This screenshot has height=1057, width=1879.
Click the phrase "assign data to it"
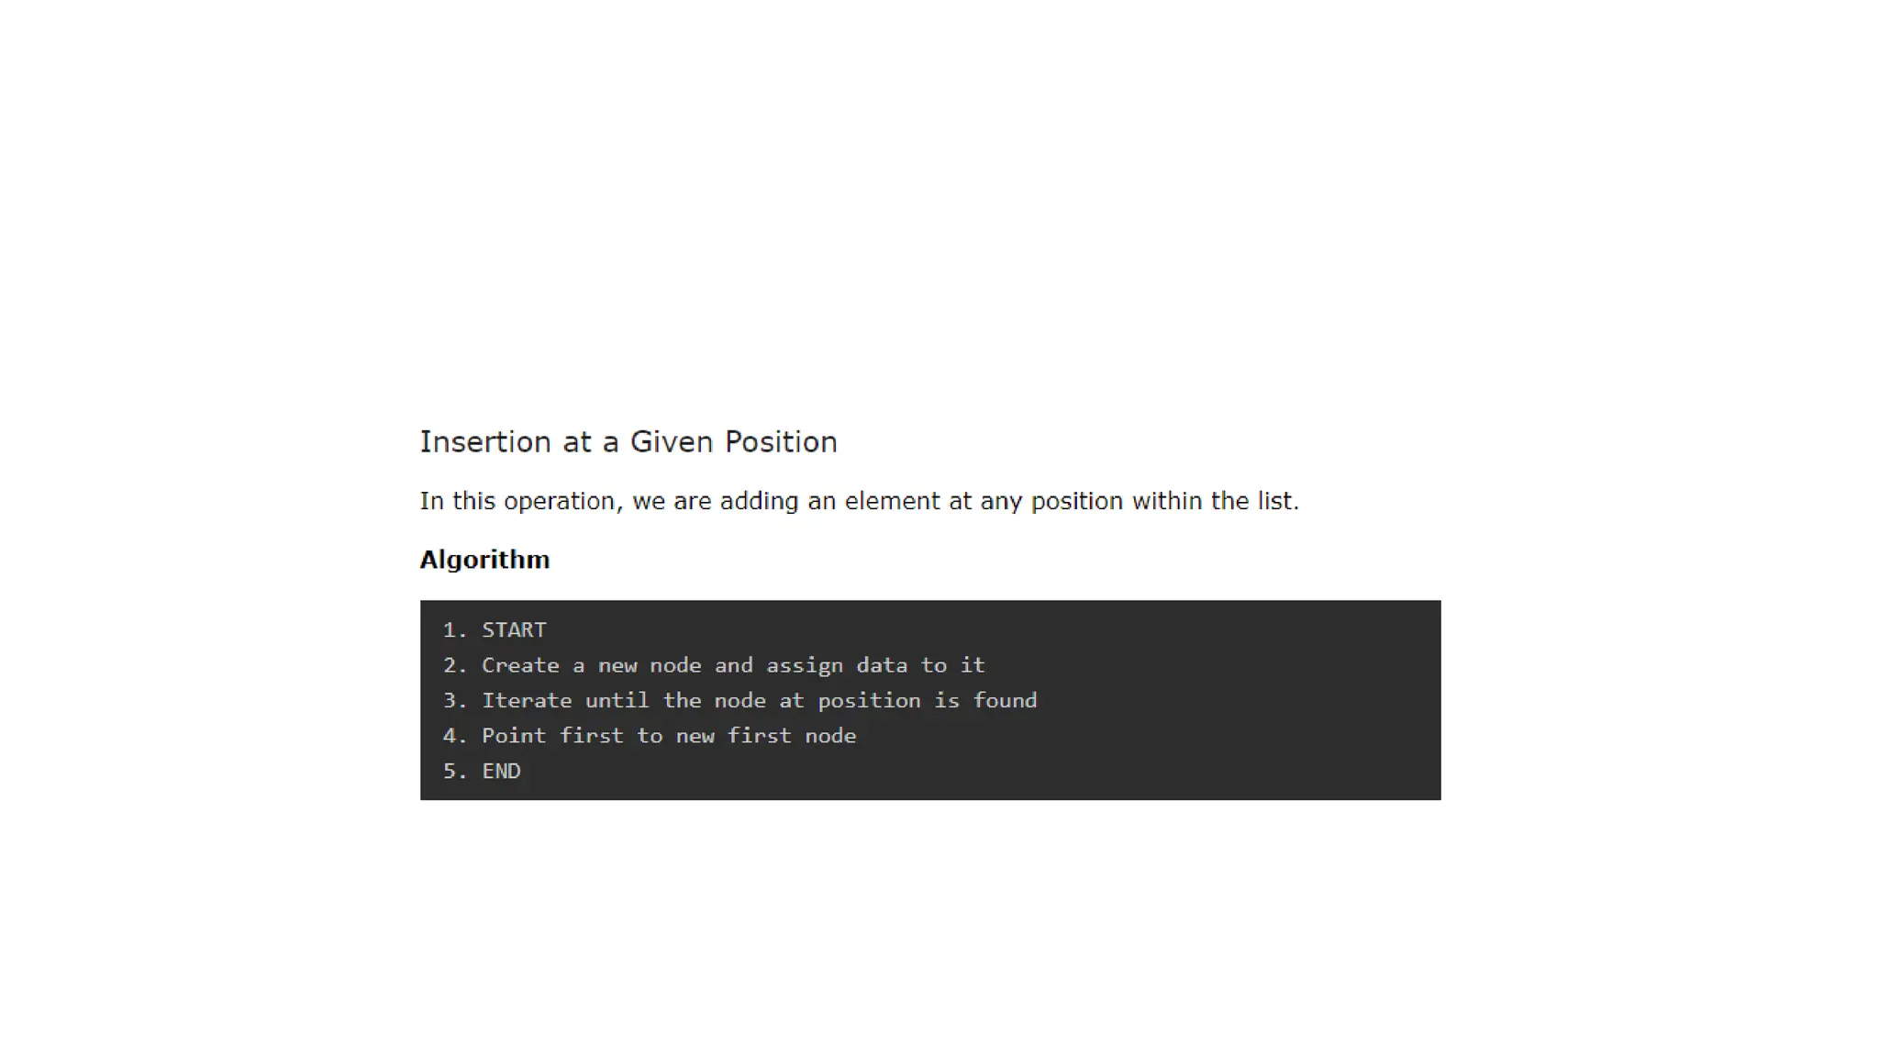click(x=874, y=665)
